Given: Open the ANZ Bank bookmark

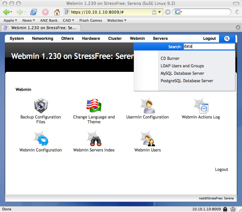Looking at the screenshot, I should (x=49, y=20).
